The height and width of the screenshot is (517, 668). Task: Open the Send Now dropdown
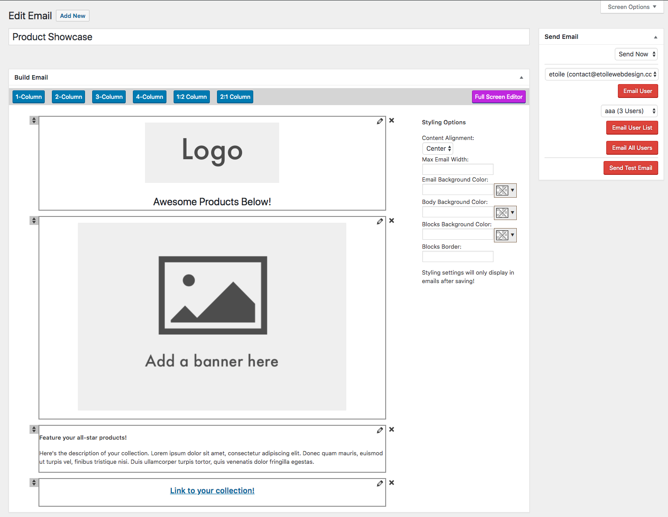pyautogui.click(x=636, y=54)
